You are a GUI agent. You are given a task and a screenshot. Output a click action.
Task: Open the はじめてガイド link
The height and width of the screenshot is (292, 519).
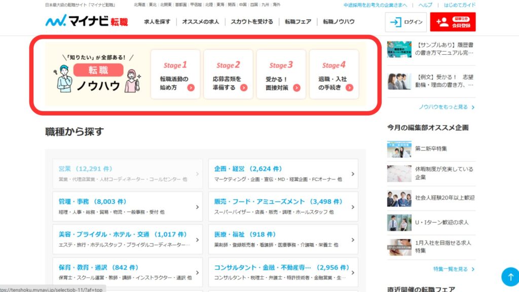tap(459, 5)
